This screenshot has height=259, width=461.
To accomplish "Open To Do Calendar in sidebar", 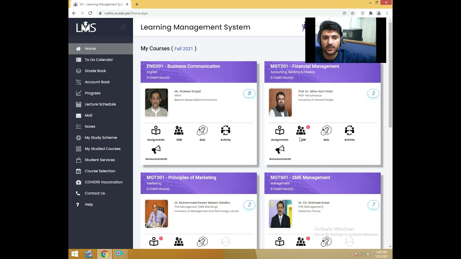I will (100, 60).
